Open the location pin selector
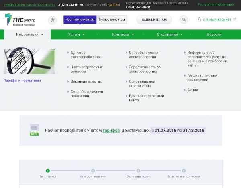 pyautogui.click(x=52, y=20)
